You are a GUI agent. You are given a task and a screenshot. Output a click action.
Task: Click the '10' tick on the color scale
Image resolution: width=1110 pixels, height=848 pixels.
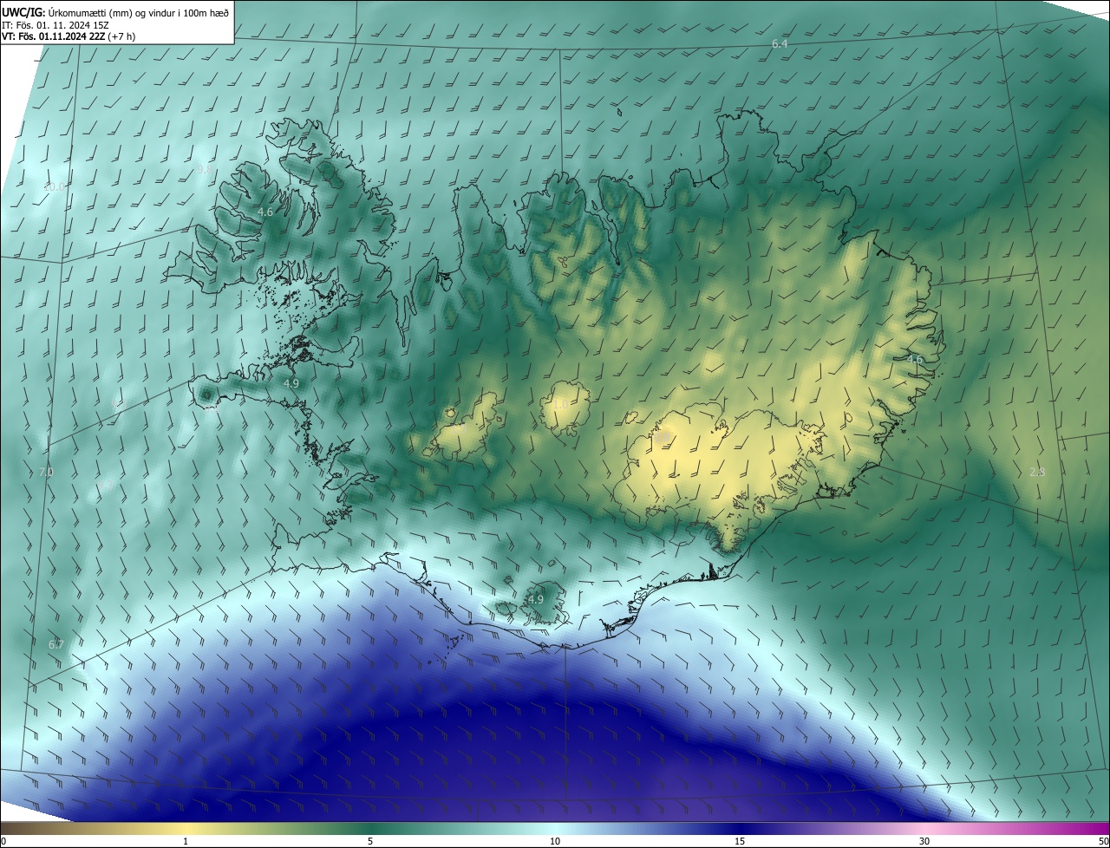(x=555, y=842)
